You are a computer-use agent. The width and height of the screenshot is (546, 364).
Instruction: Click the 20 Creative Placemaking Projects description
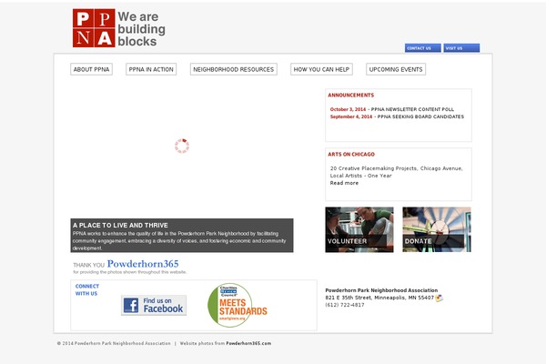pyautogui.click(x=396, y=172)
